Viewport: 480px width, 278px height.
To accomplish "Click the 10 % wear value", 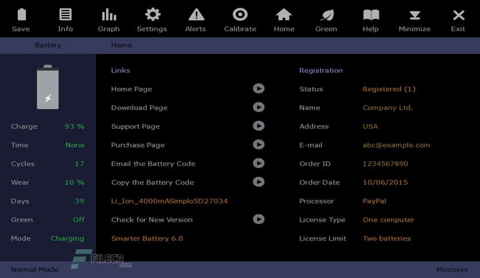I will pos(75,183).
